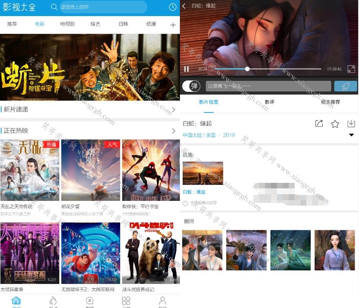Go to the home bottom navigation icon
Image resolution: width=359 pixels, height=308 pixels.
[x=16, y=300]
